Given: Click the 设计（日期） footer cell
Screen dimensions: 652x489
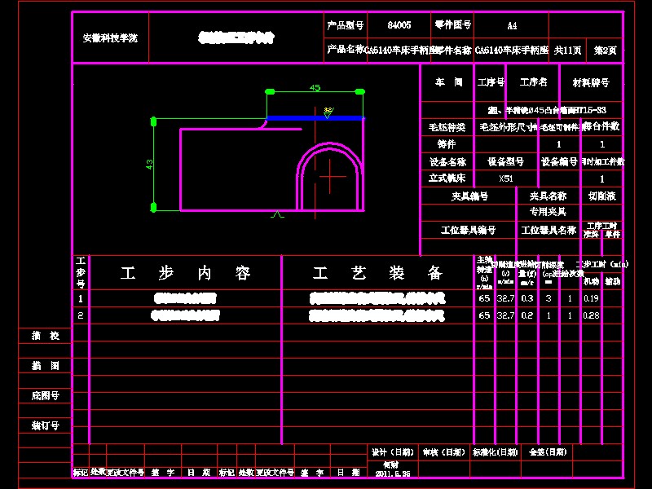Looking at the screenshot, I should pyautogui.click(x=393, y=452).
